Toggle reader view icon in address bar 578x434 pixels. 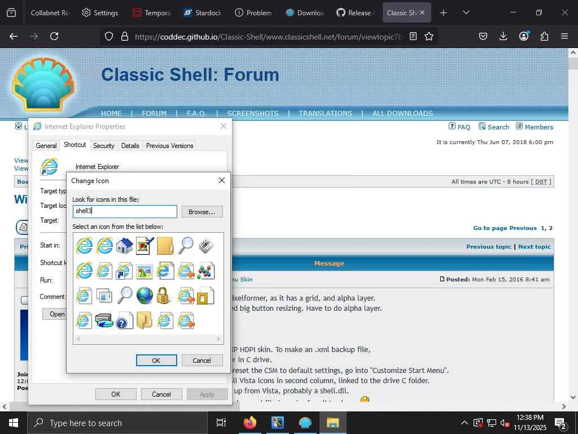point(413,36)
